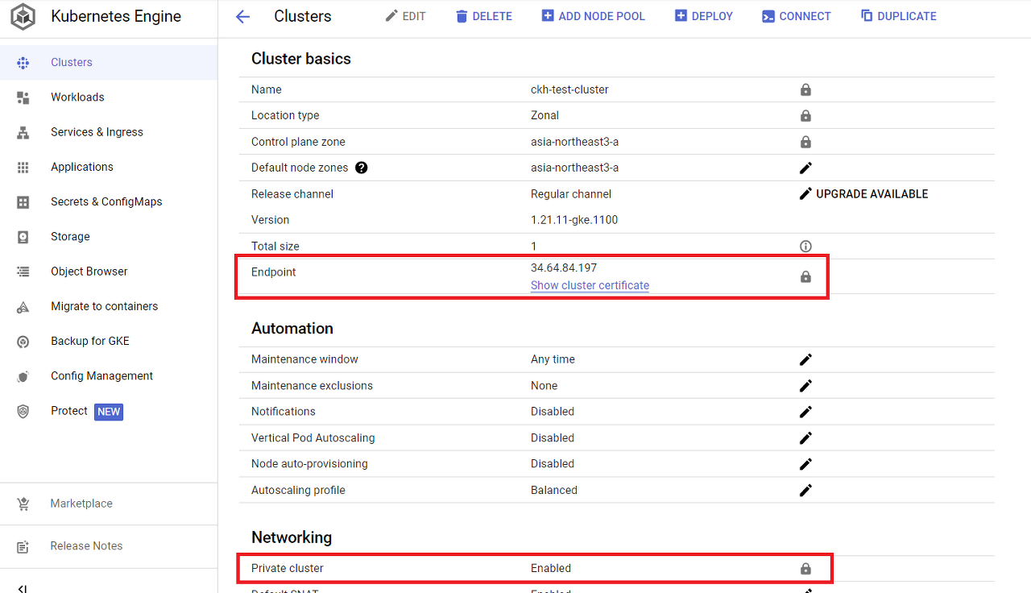Click the Object Browser list icon

tap(23, 272)
